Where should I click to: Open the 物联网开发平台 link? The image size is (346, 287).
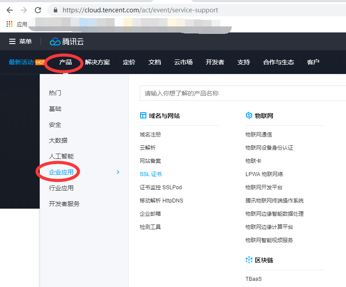pyautogui.click(x=264, y=188)
